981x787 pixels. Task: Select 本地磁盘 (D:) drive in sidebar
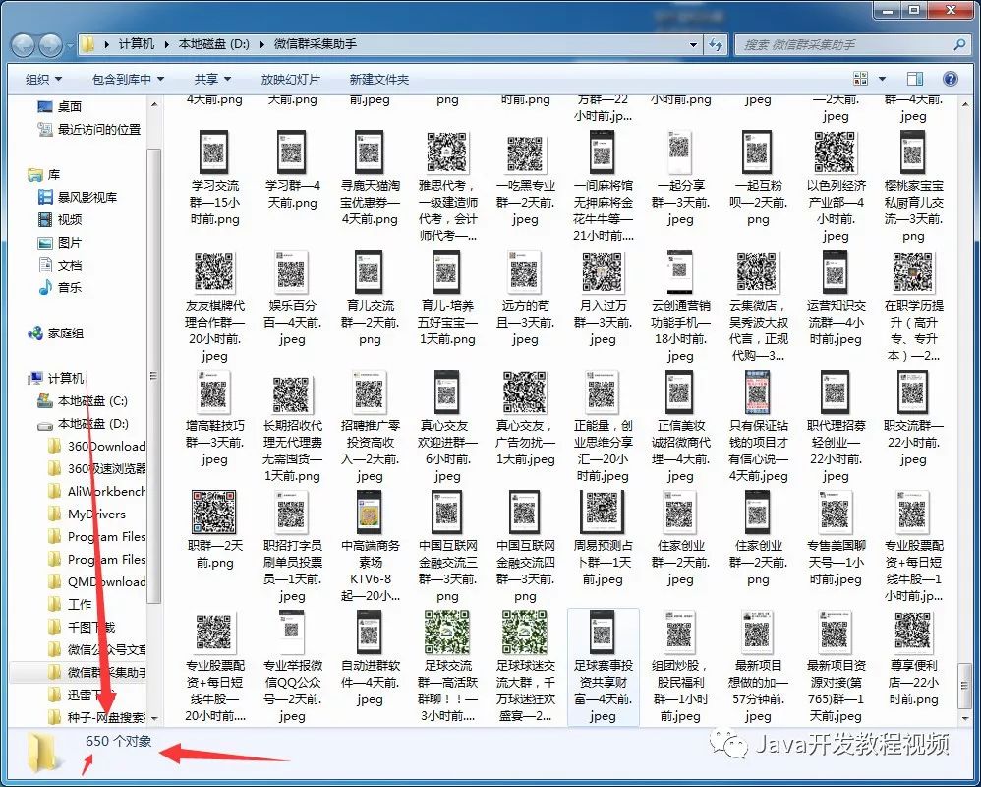tap(83, 423)
